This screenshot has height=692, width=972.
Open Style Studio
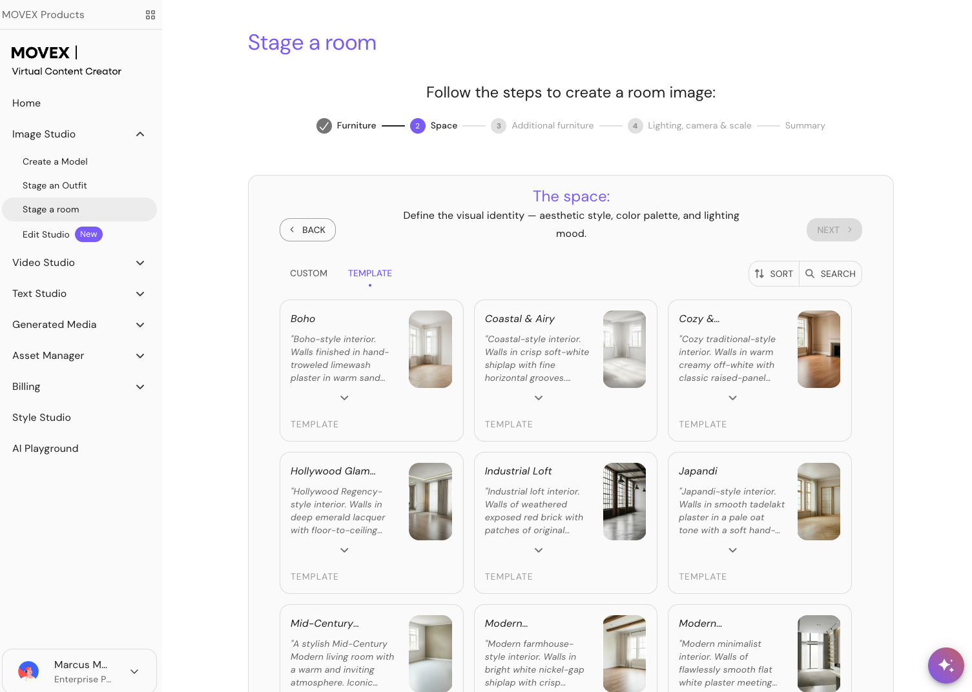[41, 418]
